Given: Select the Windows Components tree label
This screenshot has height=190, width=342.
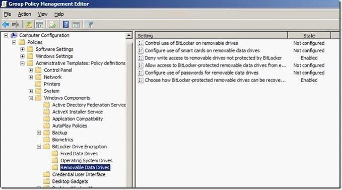Looking at the screenshot, I should coord(67,98).
